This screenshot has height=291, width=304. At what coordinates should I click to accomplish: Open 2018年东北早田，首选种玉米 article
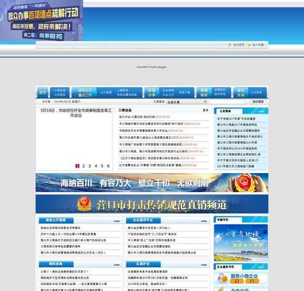[147, 284]
